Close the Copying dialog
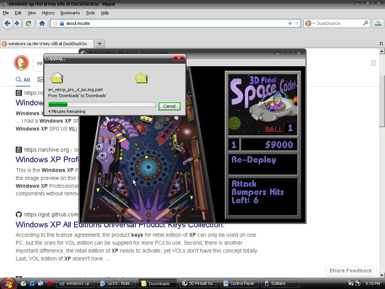This screenshot has height=289, width=385. pyautogui.click(x=179, y=58)
